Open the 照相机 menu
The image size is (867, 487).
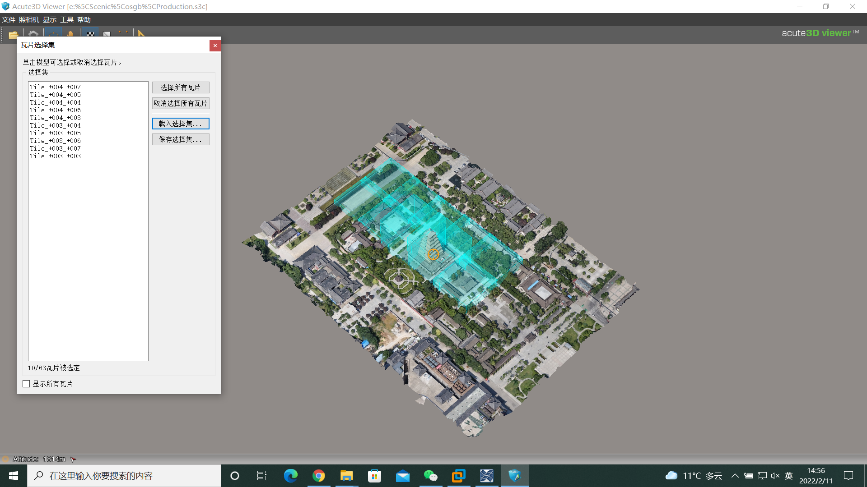pyautogui.click(x=29, y=19)
